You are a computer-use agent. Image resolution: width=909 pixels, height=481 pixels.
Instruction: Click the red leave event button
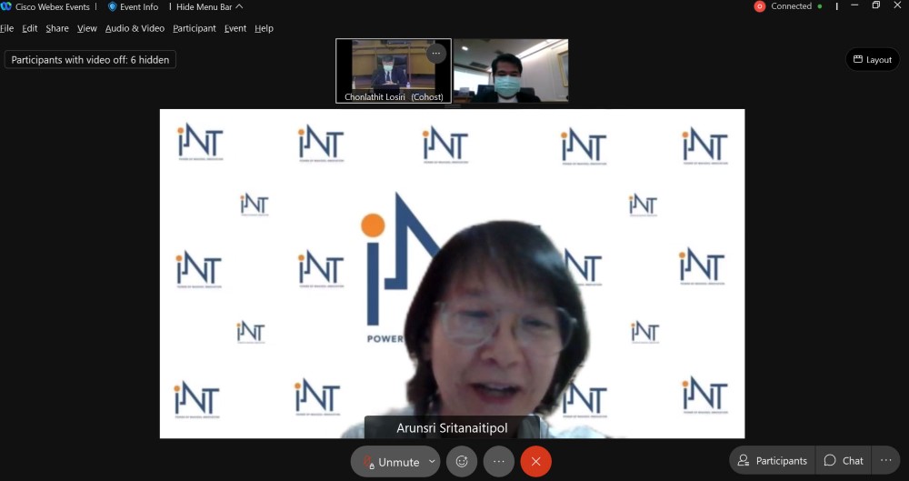pyautogui.click(x=535, y=462)
